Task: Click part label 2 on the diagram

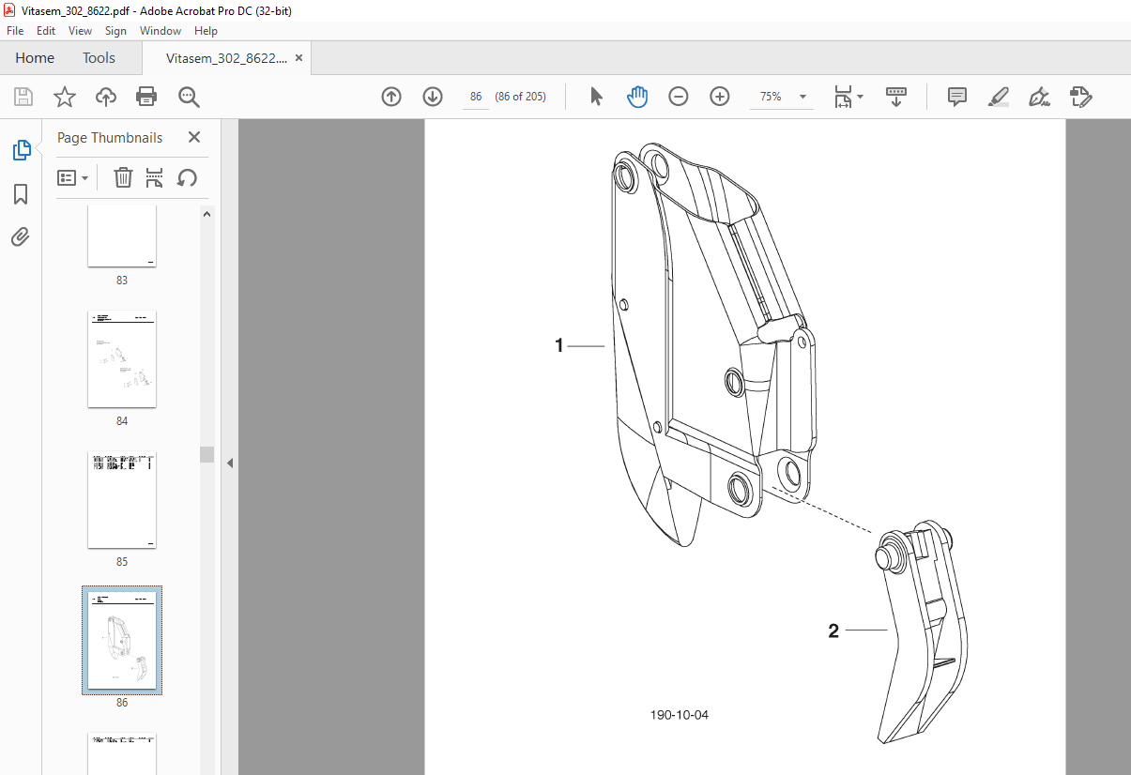Action: (833, 631)
